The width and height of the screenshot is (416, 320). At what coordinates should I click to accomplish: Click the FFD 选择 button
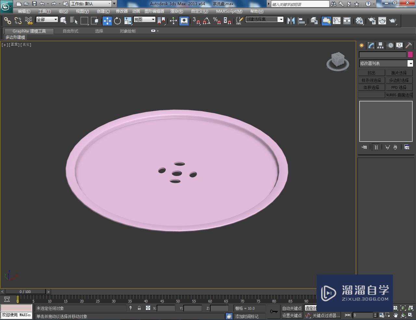coord(399,87)
